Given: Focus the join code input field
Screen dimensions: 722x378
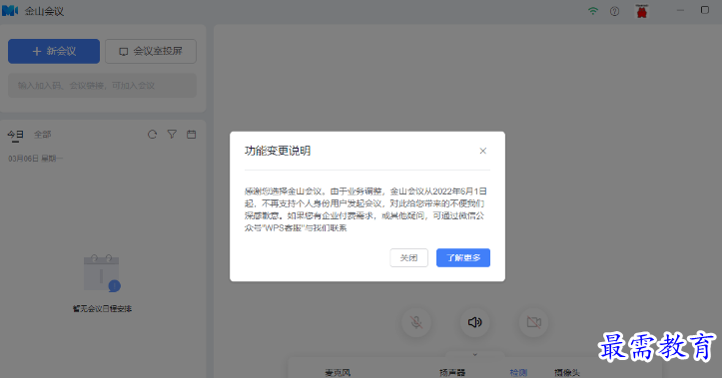Looking at the screenshot, I should pyautogui.click(x=102, y=86).
